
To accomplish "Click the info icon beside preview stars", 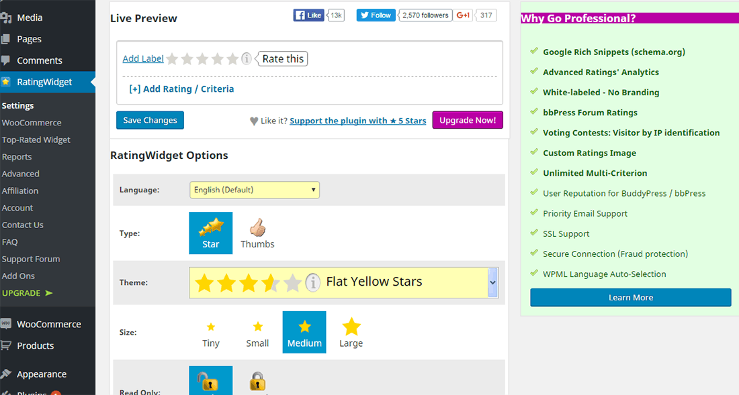I will 247,59.
